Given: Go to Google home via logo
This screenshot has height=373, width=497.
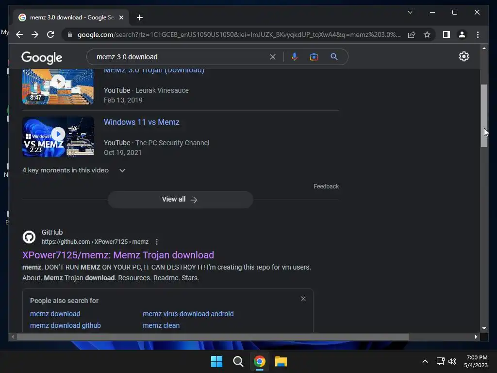Looking at the screenshot, I should pyautogui.click(x=42, y=57).
